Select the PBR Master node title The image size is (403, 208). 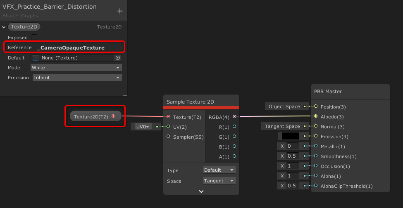328,92
